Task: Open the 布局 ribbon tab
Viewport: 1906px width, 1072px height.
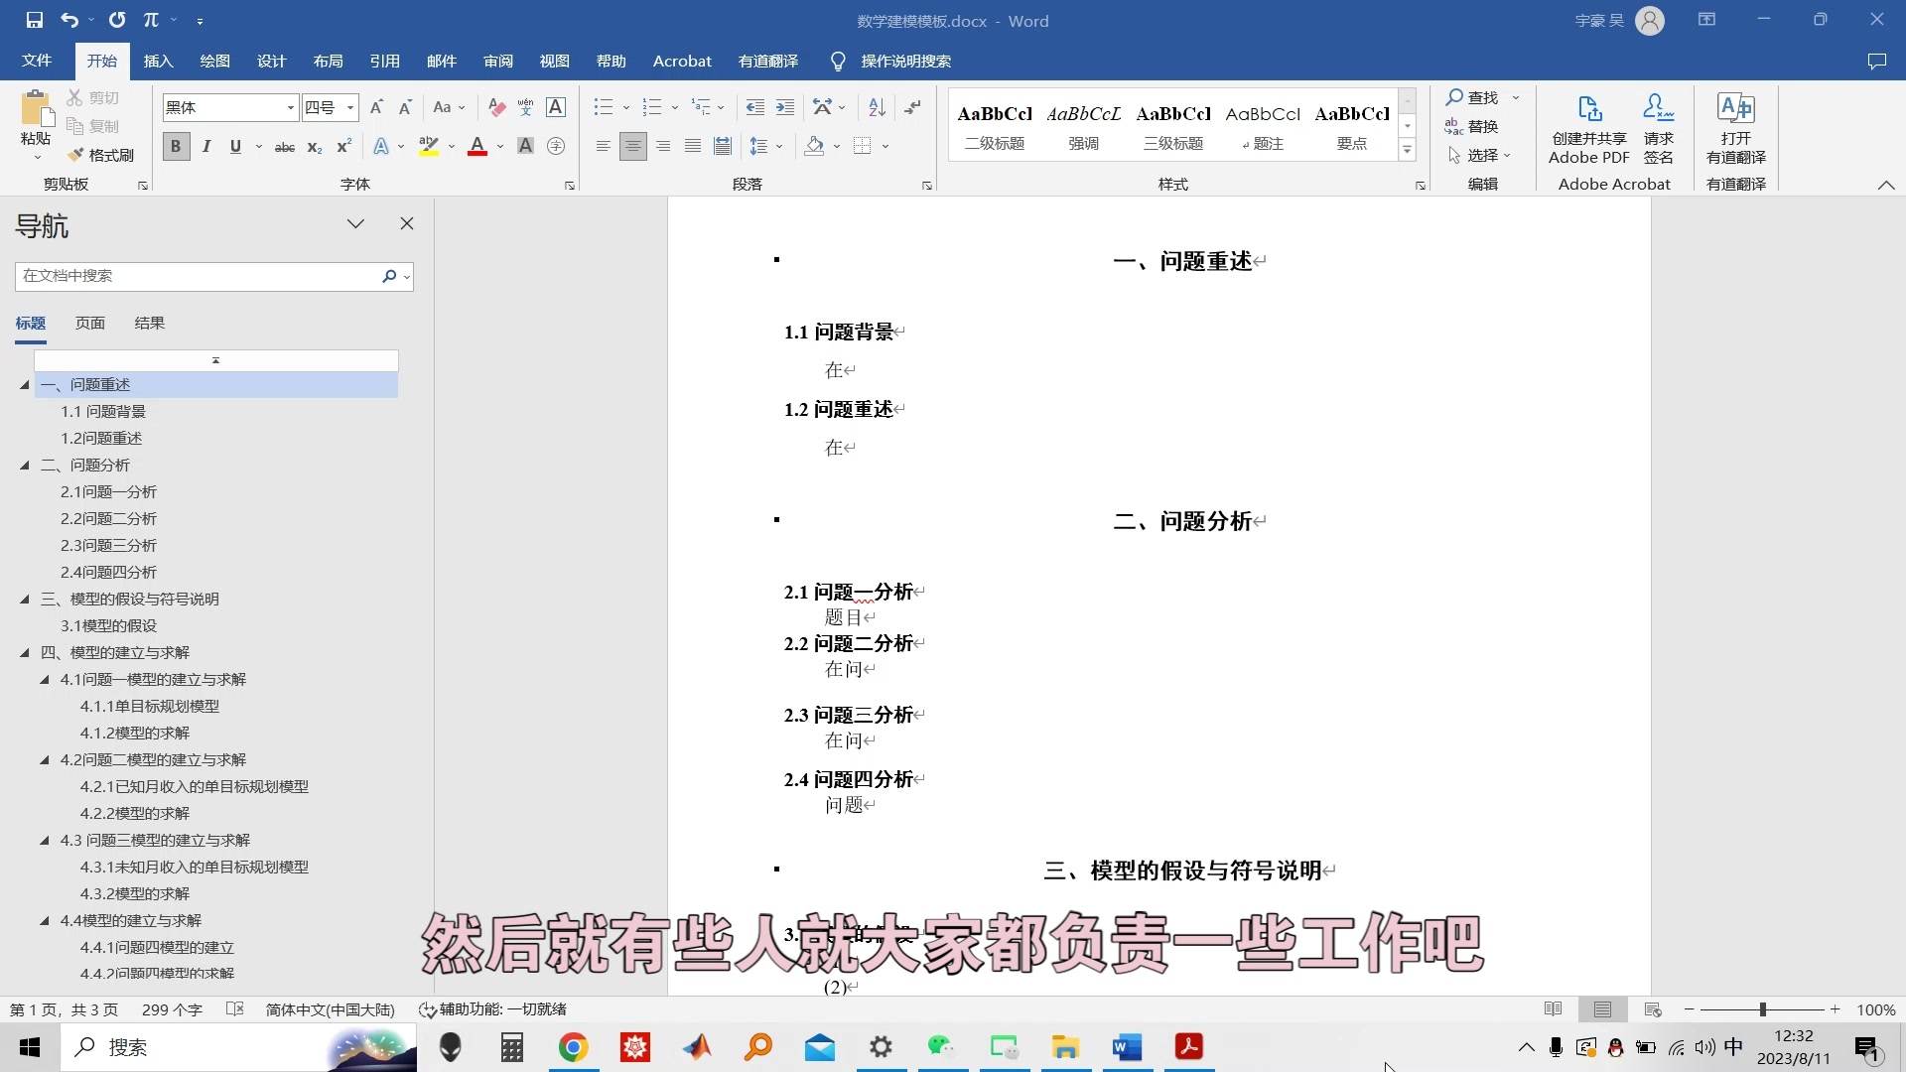Action: pos(328,62)
